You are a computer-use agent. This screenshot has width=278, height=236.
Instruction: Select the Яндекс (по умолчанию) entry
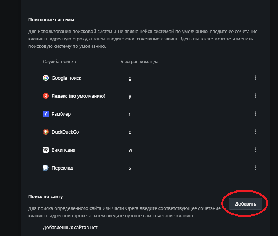click(x=78, y=96)
